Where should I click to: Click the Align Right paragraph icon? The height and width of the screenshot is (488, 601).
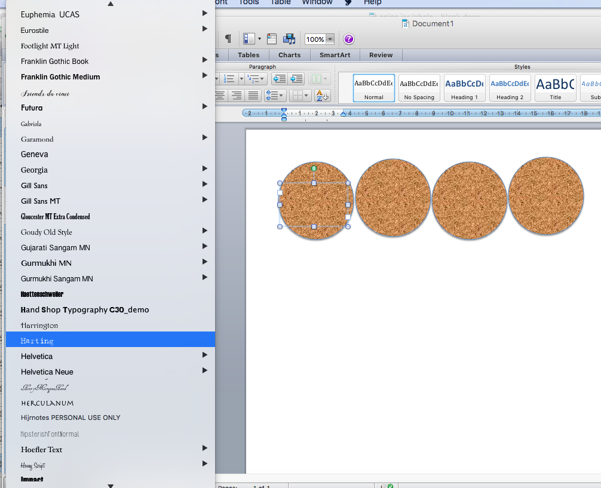point(237,96)
